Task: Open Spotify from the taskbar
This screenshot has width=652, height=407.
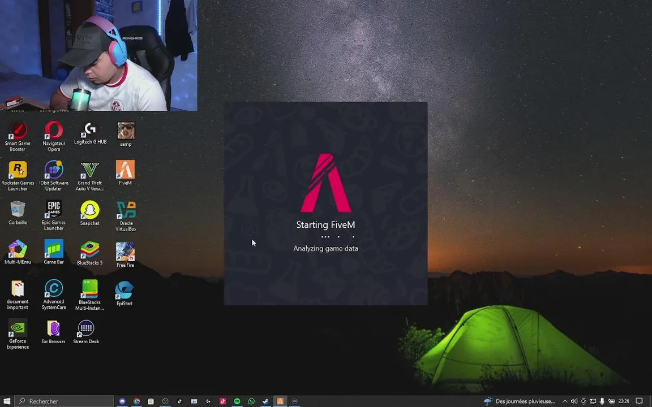Action: 237,401
